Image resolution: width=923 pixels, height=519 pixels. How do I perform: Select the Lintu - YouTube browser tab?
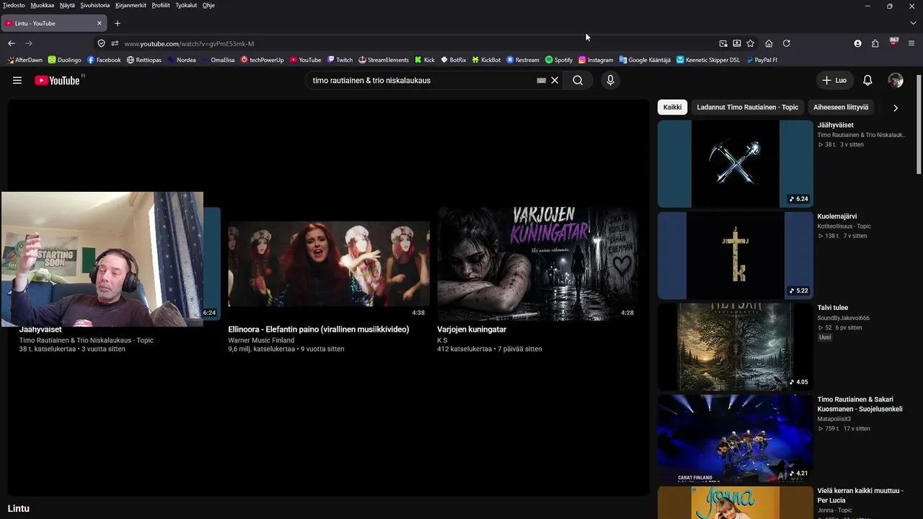(54, 23)
